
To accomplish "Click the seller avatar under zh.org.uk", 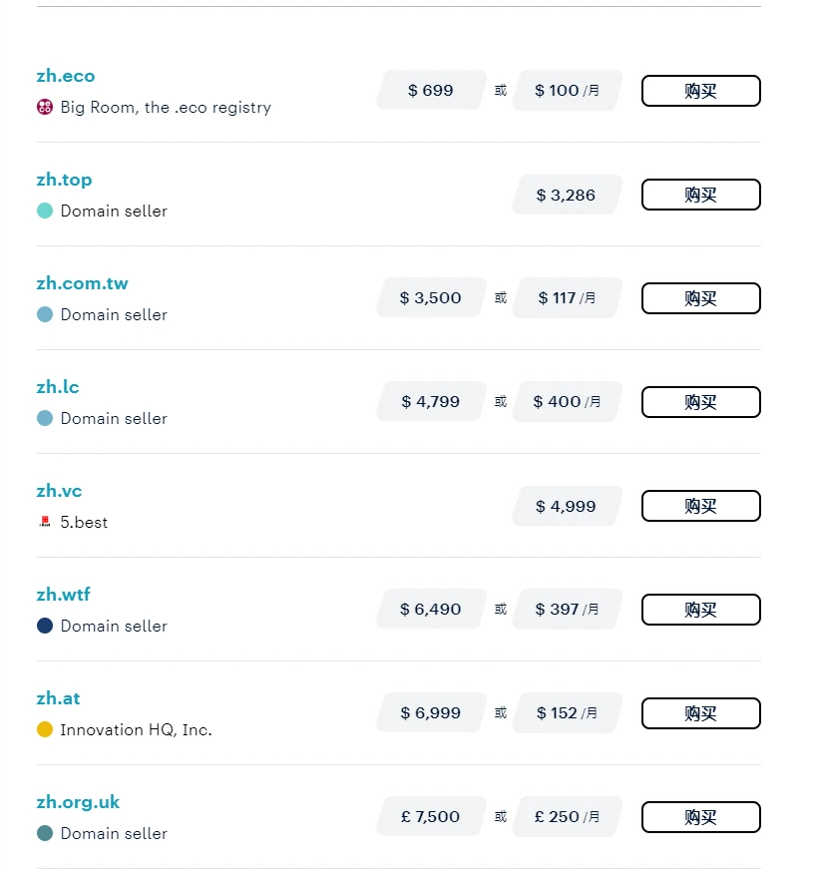I will point(44,833).
